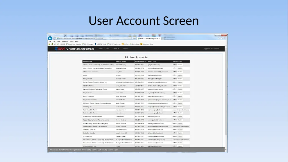
Task: Disable the Bailey Transit account
Action: pyautogui.click(x=180, y=79)
